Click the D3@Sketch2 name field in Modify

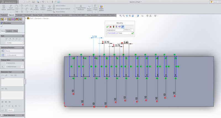click(x=120, y=30)
